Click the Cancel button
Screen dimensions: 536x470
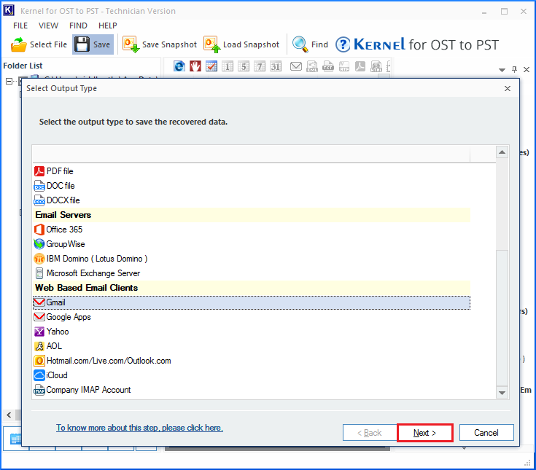tap(486, 433)
